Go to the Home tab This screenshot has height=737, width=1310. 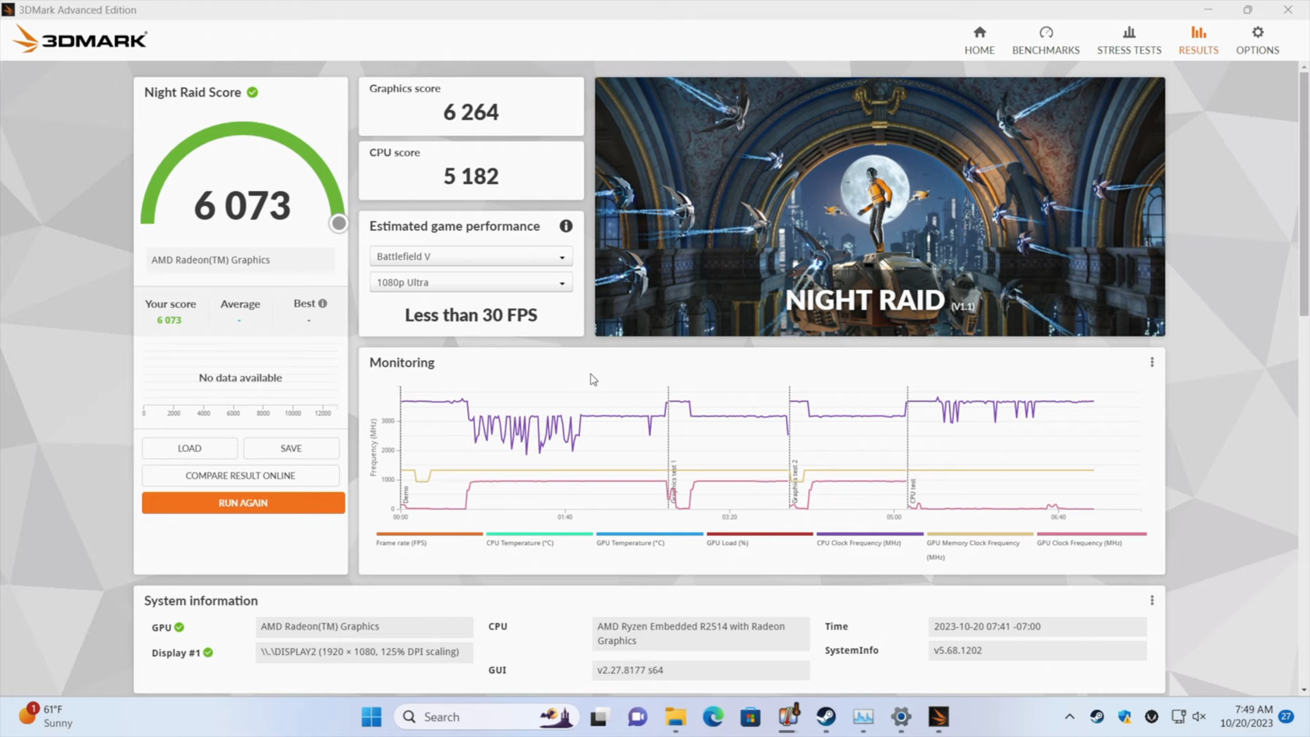[x=979, y=40]
